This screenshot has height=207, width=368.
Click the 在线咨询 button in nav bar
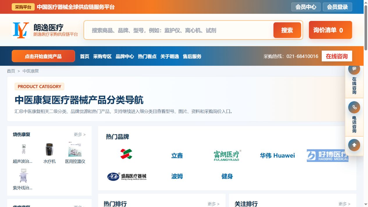(x=337, y=56)
